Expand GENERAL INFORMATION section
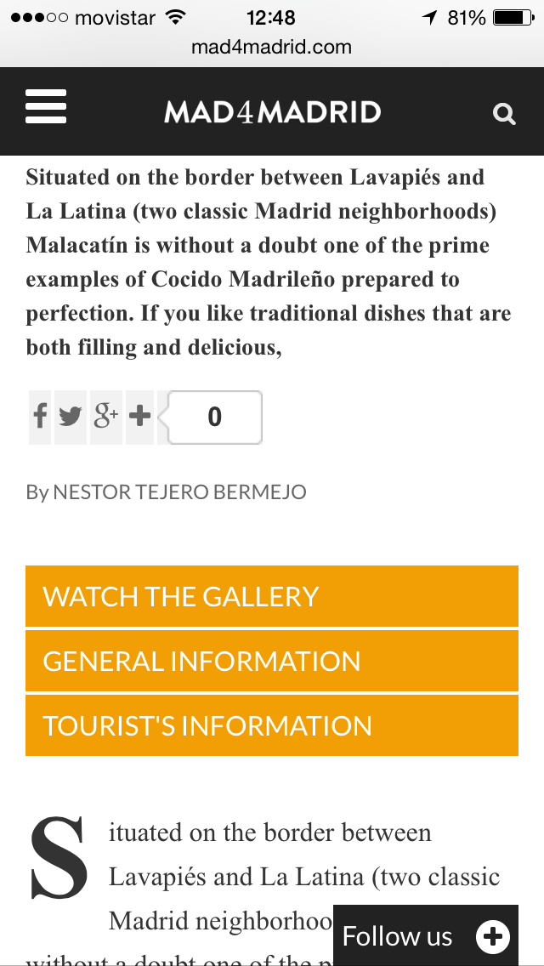Viewport: 544px width, 966px height. pyautogui.click(x=272, y=661)
